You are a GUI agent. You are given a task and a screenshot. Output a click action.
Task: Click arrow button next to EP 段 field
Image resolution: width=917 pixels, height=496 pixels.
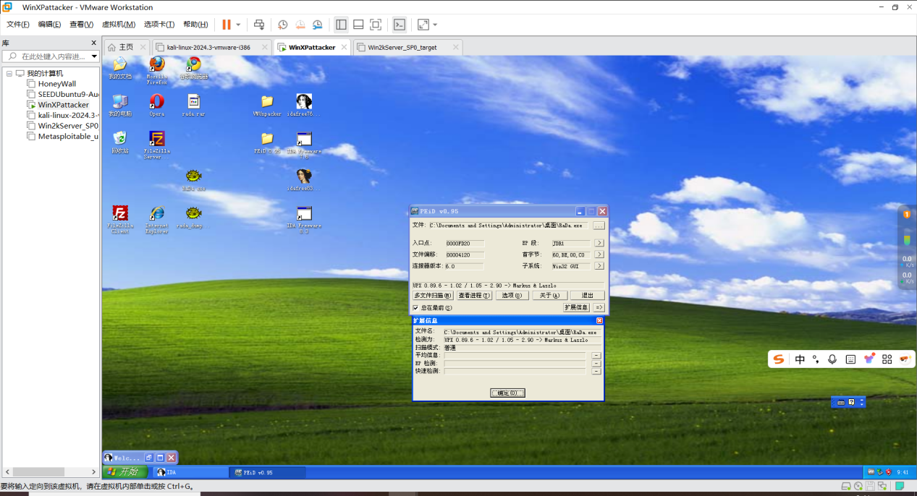pyautogui.click(x=599, y=244)
